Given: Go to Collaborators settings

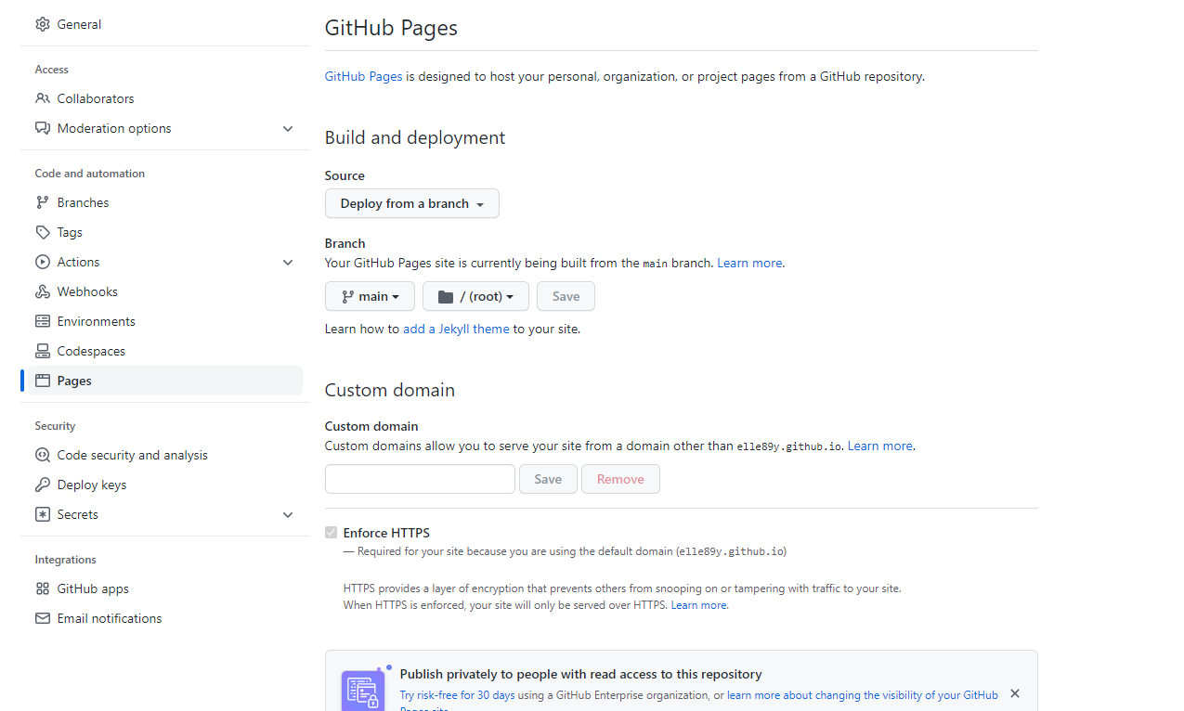Looking at the screenshot, I should point(165,98).
